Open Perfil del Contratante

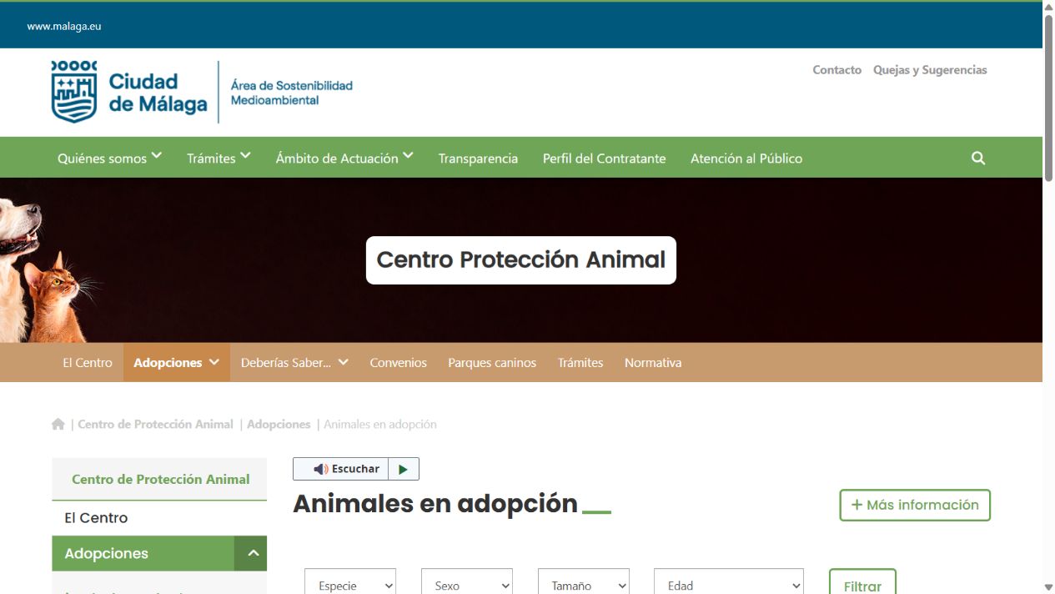(x=604, y=159)
